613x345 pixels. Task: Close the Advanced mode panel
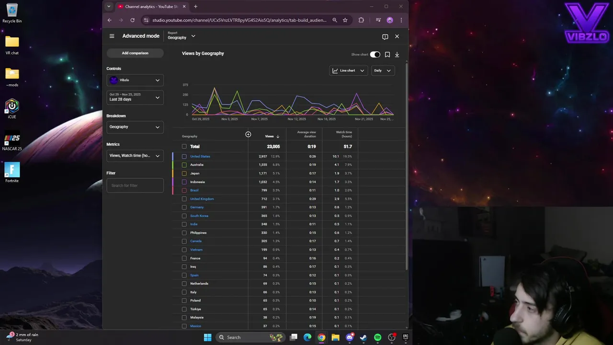(x=397, y=36)
